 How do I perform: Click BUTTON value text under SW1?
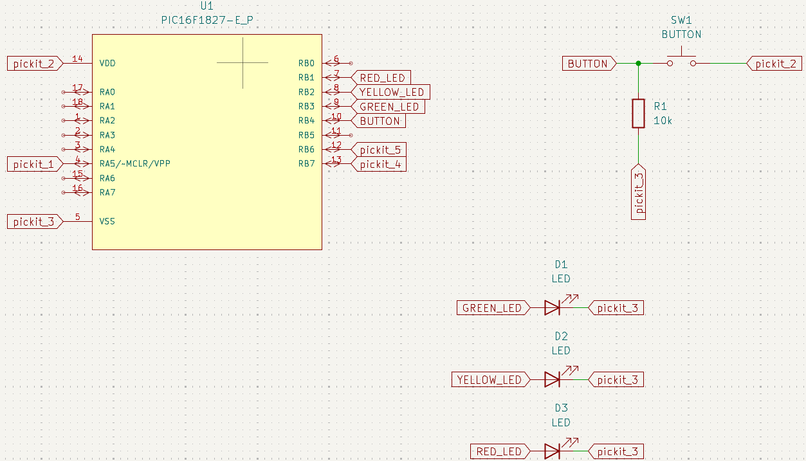[682, 35]
